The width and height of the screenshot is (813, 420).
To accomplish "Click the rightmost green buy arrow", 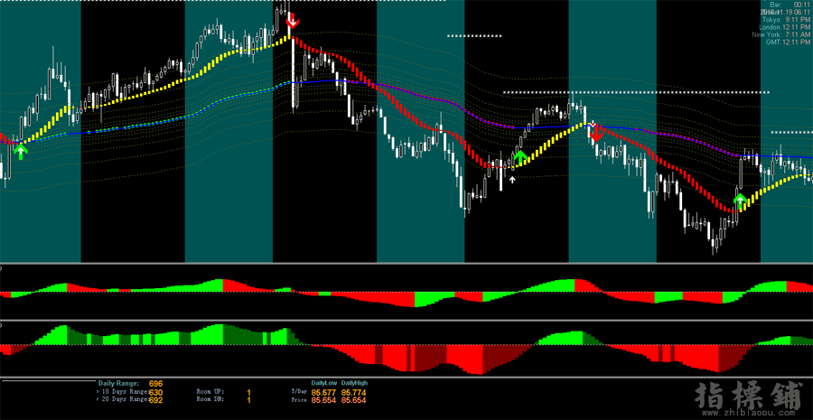I will pyautogui.click(x=740, y=200).
